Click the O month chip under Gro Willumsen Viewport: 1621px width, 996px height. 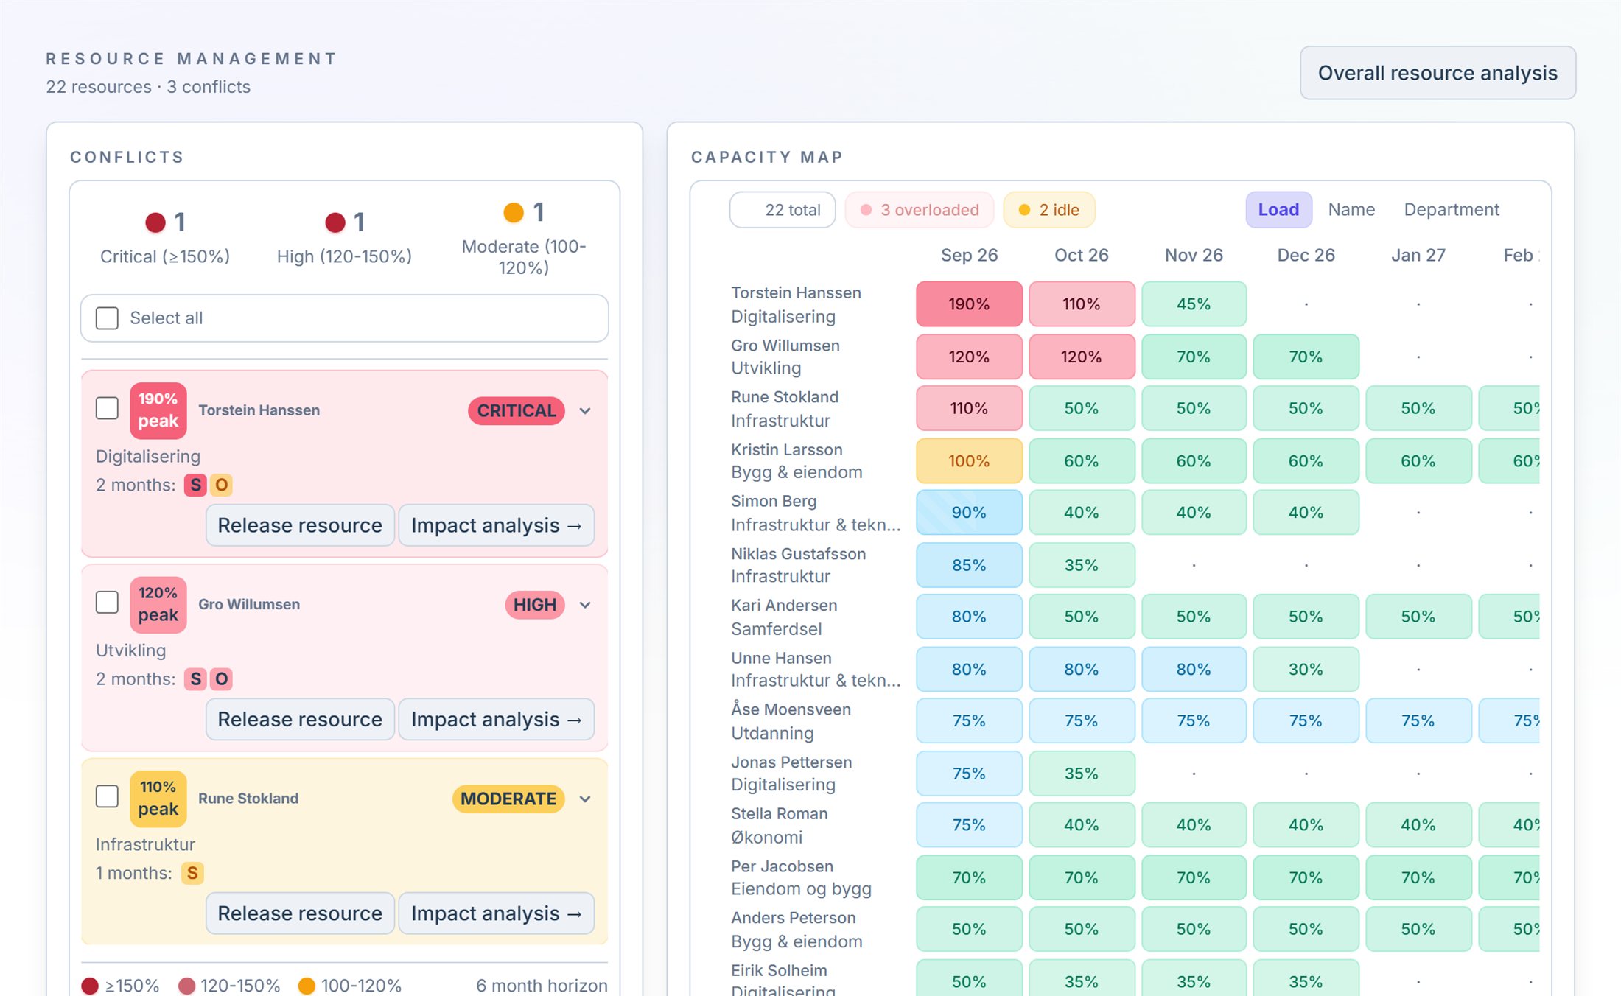click(x=221, y=678)
